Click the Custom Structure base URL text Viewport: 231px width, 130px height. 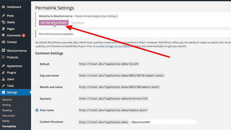click(x=103, y=122)
